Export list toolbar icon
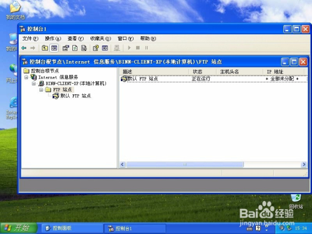 (x=84, y=48)
